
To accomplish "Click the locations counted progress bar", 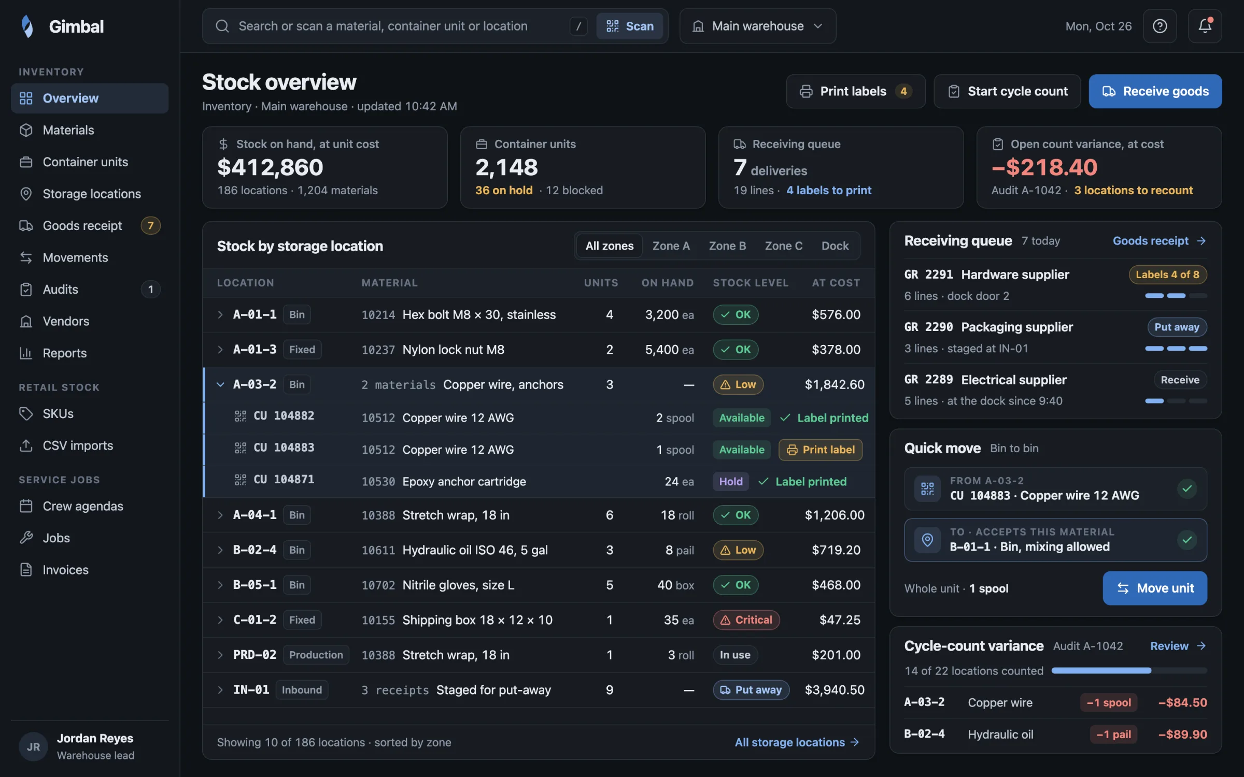I will pos(1129,670).
